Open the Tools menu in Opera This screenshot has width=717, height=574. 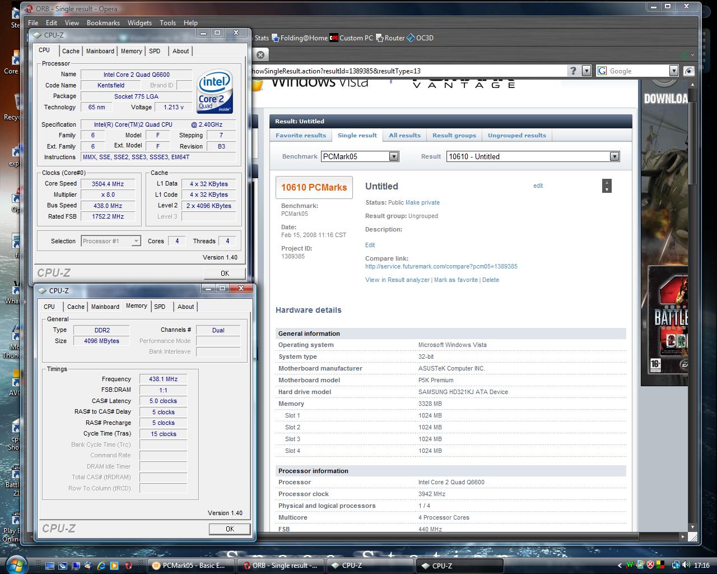pos(167,23)
